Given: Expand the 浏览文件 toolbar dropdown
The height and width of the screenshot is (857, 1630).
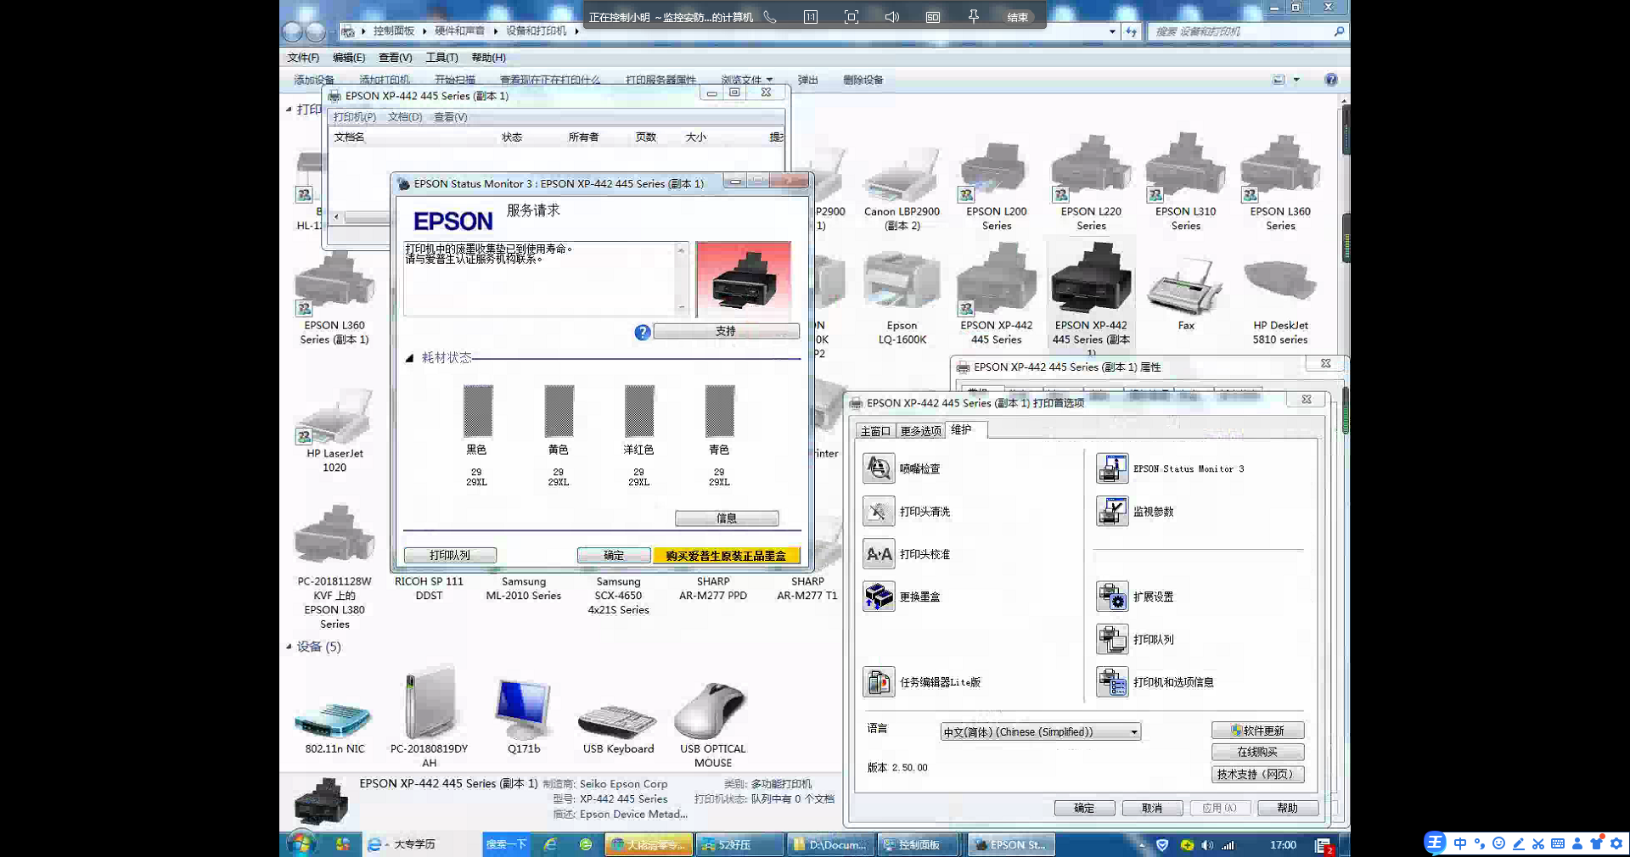Looking at the screenshot, I should pyautogui.click(x=770, y=80).
